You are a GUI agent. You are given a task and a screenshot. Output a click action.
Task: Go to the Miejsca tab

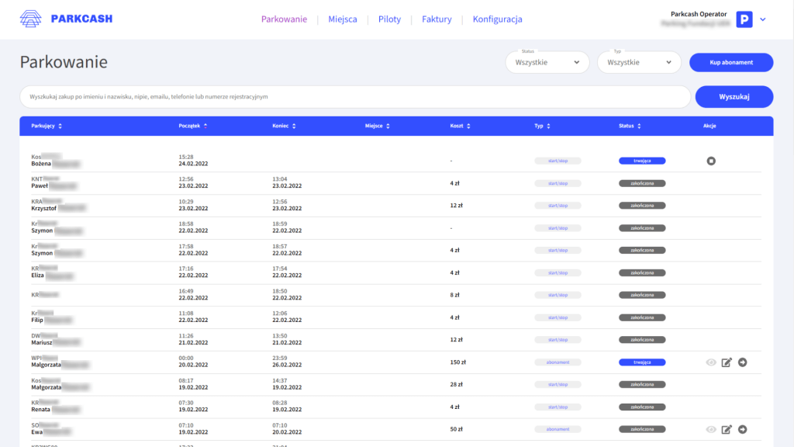[343, 19]
